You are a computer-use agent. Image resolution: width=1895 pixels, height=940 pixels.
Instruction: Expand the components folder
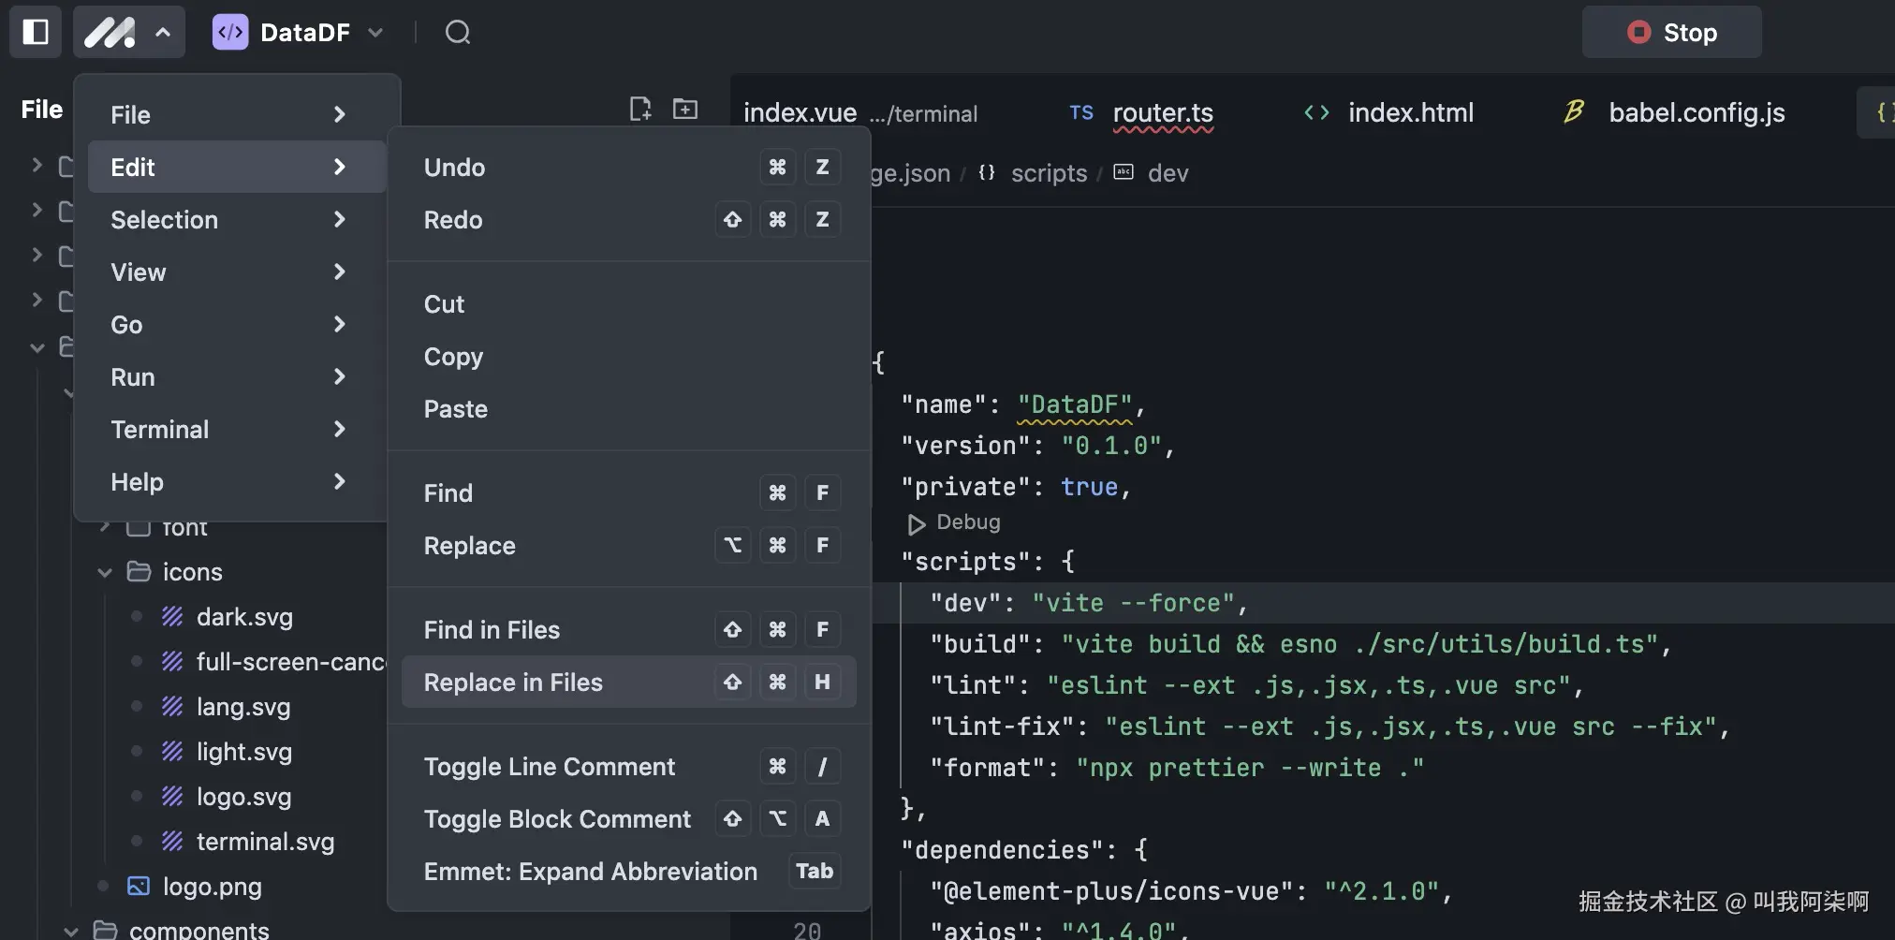pos(71,931)
